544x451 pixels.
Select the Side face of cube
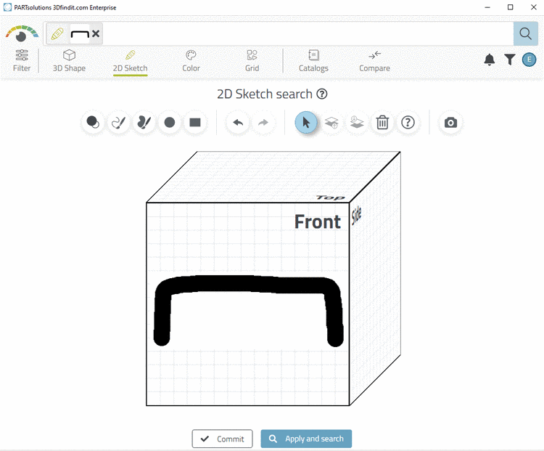pos(375,278)
